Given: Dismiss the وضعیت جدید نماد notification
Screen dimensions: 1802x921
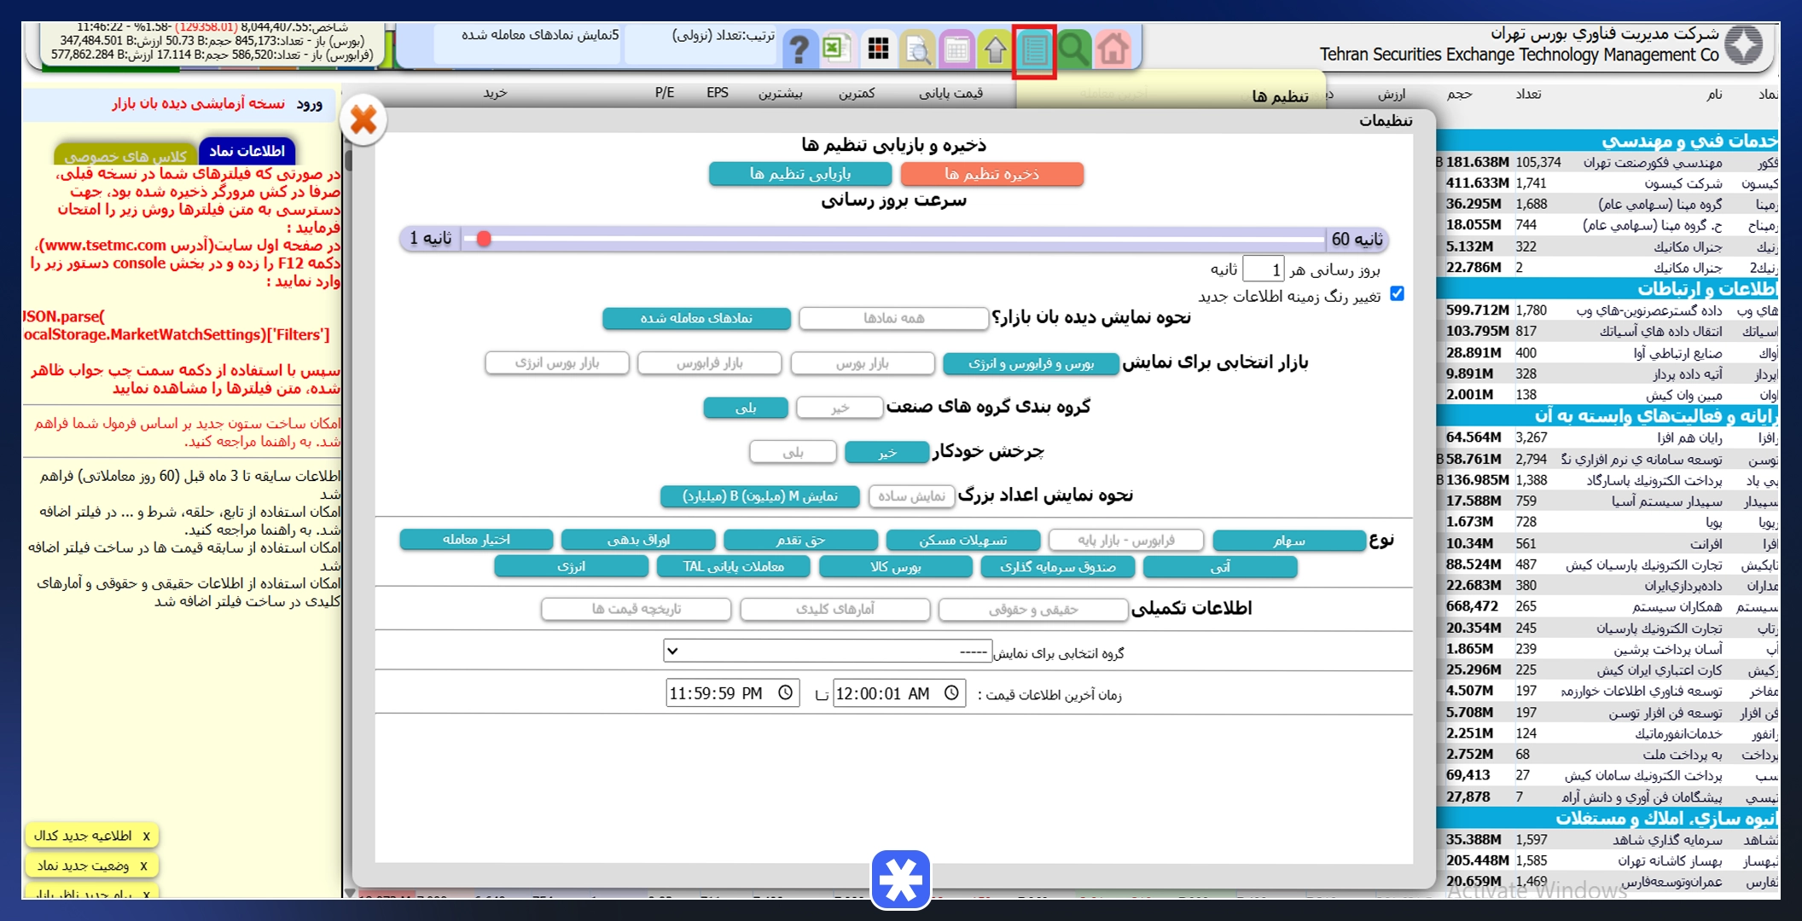Looking at the screenshot, I should click(x=143, y=866).
